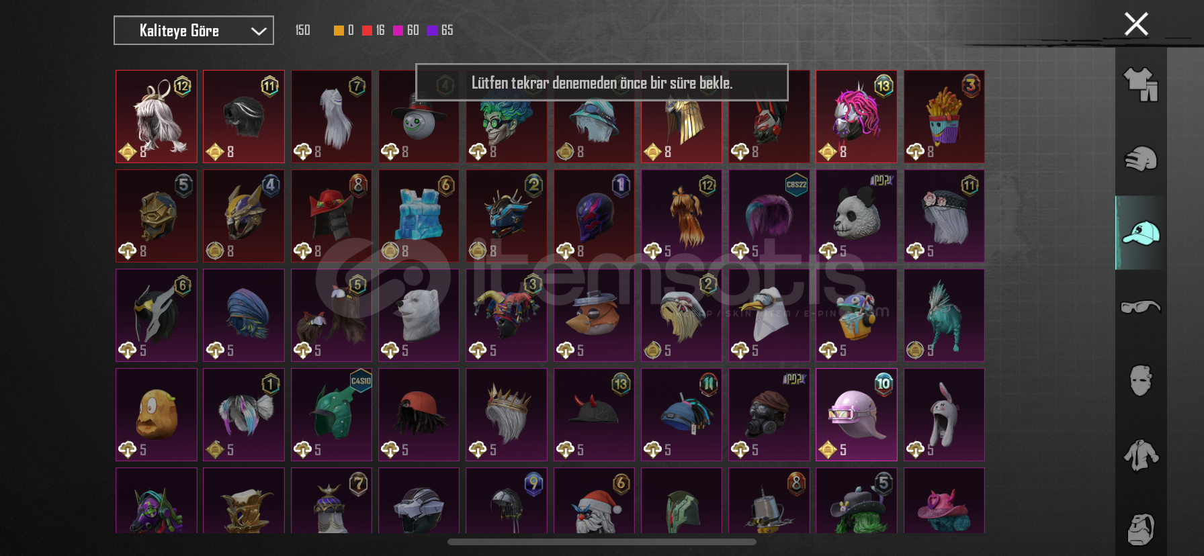This screenshot has width=1204, height=556.
Task: Open the glasses category icon
Action: (x=1141, y=307)
